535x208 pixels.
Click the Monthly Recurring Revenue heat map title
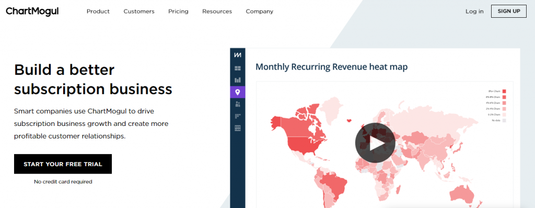coord(332,66)
